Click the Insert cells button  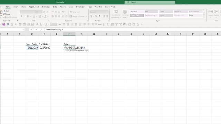pos(211,13)
